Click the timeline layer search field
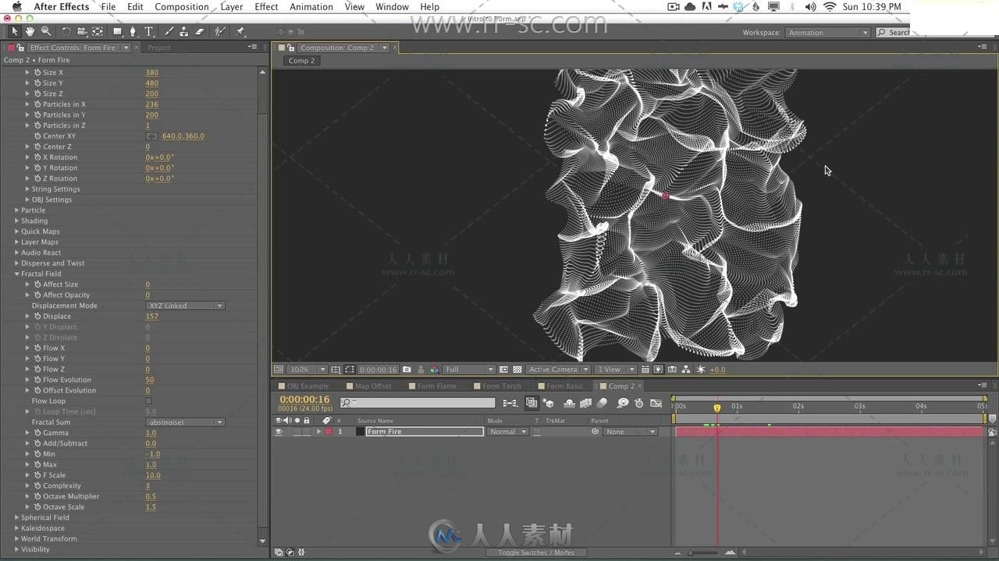 (x=418, y=403)
